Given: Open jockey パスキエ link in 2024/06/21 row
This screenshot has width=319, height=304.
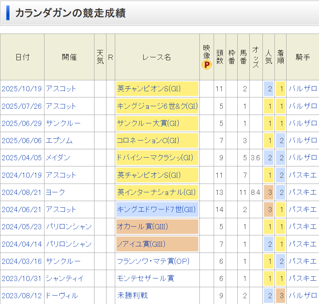Looking at the screenshot, I should point(303,209).
